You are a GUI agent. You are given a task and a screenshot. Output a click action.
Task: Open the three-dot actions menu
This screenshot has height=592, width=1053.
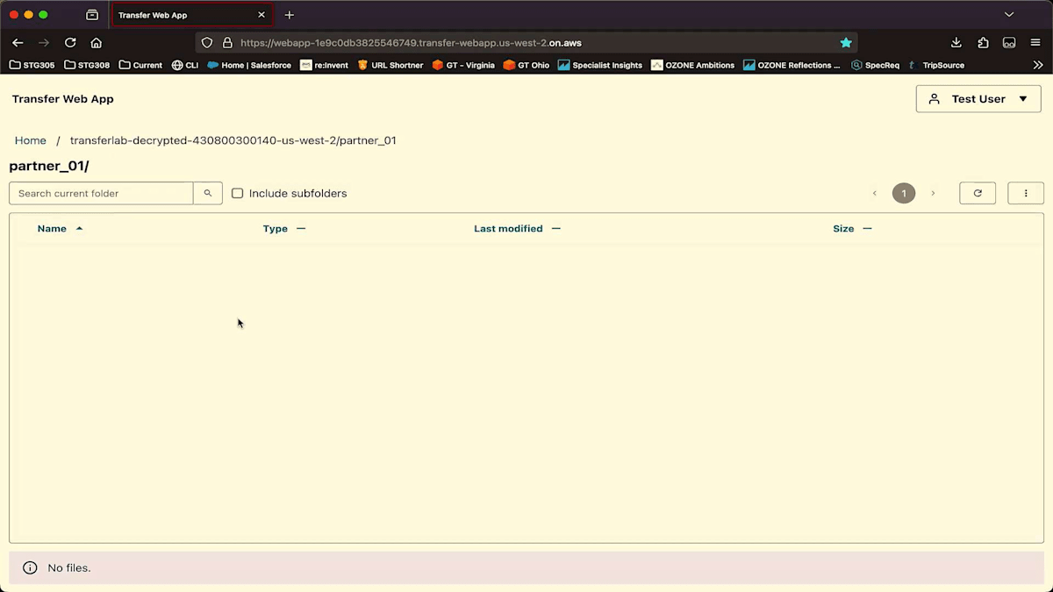[x=1026, y=193]
